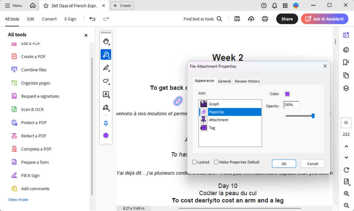Check Make Properties Default

click(216, 162)
